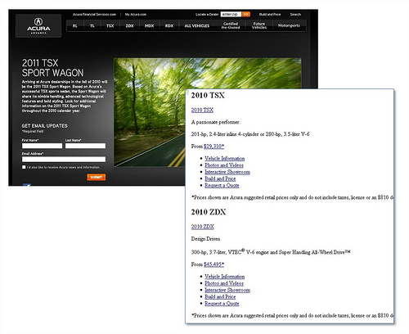409x334 pixels.
Task: Open Build and Price under 2010 ZDX
Action: click(x=220, y=296)
